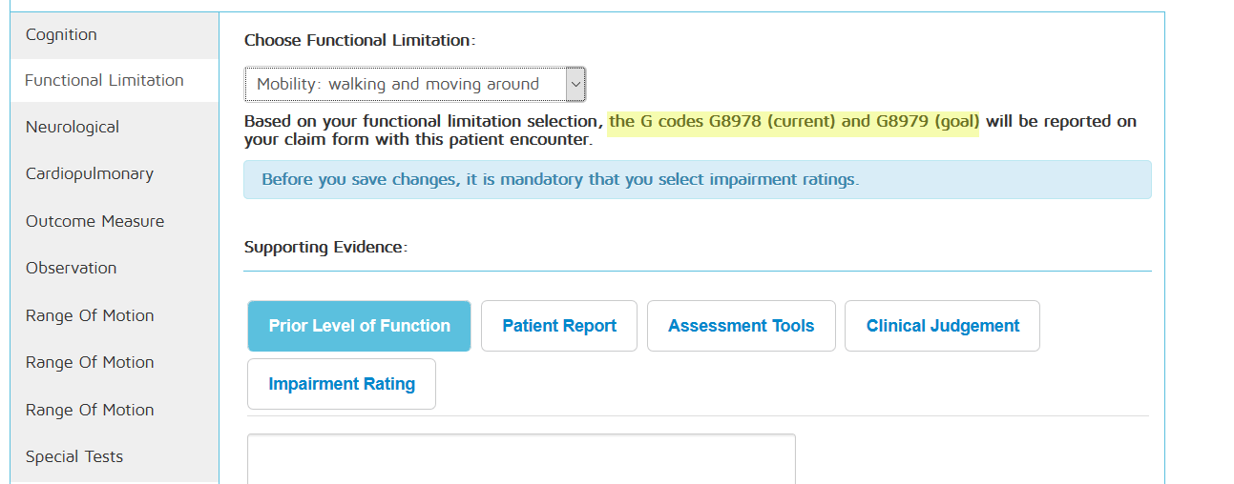Image resolution: width=1234 pixels, height=484 pixels.
Task: Click the Supporting Evidence heading
Action: 325,248
